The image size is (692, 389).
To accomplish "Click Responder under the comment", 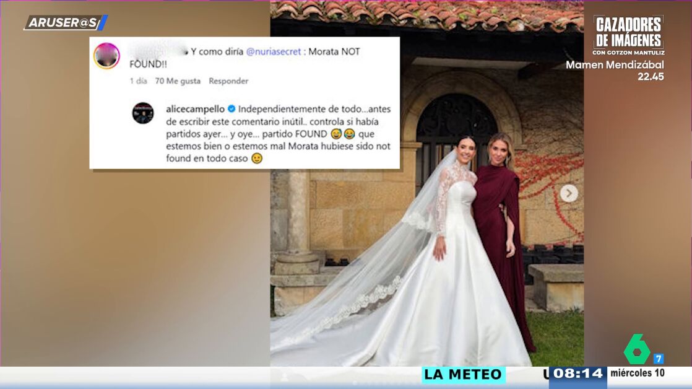I will (x=228, y=81).
